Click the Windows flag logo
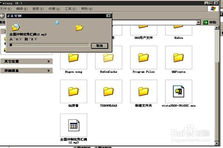The height and width of the screenshot is (148, 223). coord(213,9)
